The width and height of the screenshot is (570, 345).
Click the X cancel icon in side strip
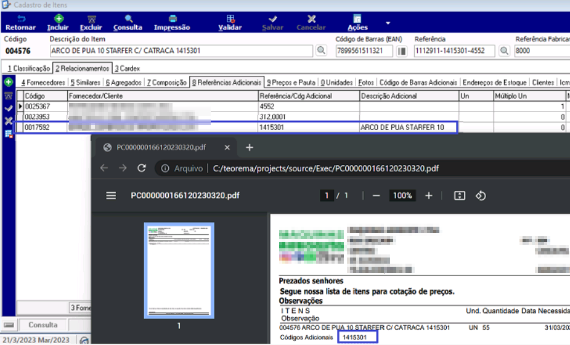9,121
